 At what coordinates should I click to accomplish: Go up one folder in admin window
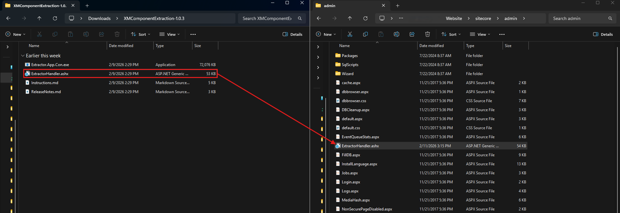pyautogui.click(x=350, y=18)
